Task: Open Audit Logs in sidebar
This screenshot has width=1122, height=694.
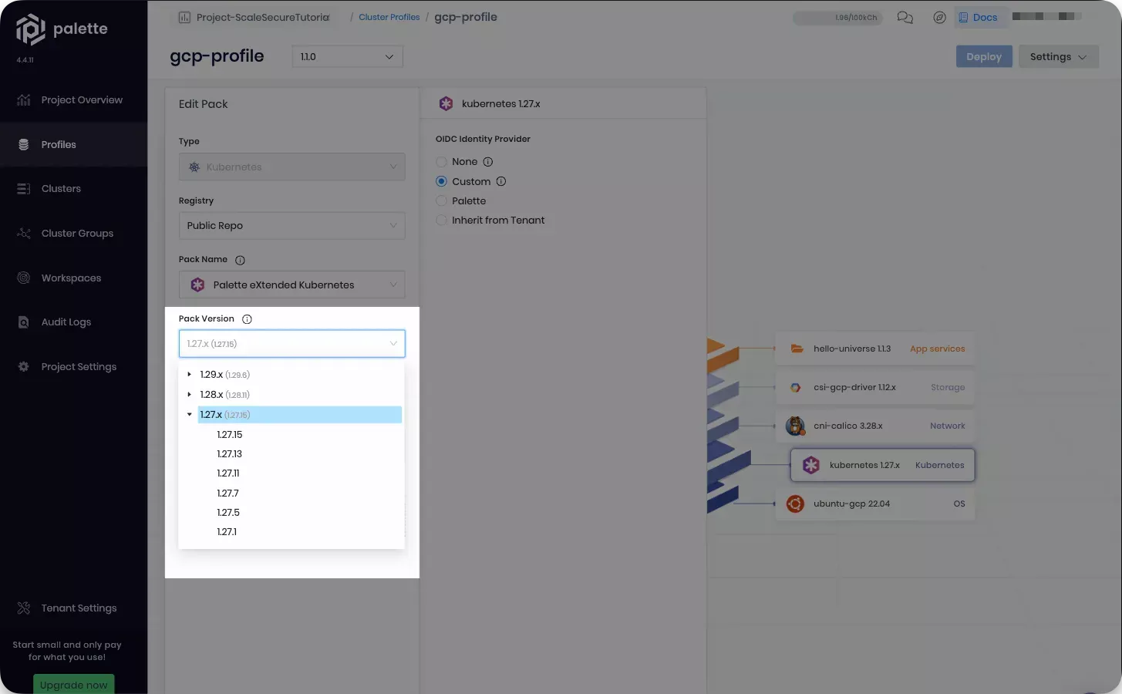Action: click(73, 322)
